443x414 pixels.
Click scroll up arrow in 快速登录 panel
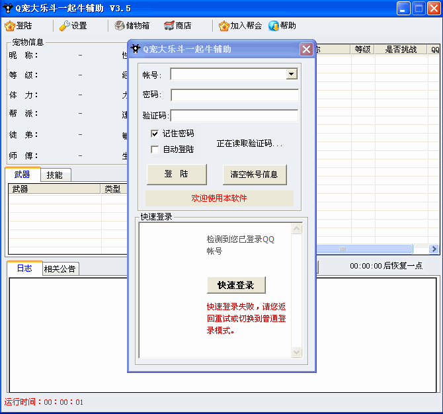pyautogui.click(x=296, y=228)
